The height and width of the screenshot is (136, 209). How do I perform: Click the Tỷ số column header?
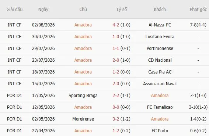click(121, 10)
